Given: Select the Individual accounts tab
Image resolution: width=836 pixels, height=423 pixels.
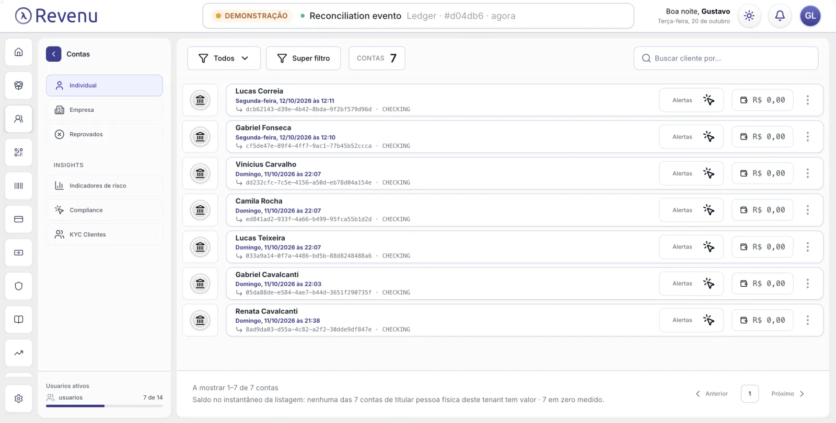Looking at the screenshot, I should [104, 86].
